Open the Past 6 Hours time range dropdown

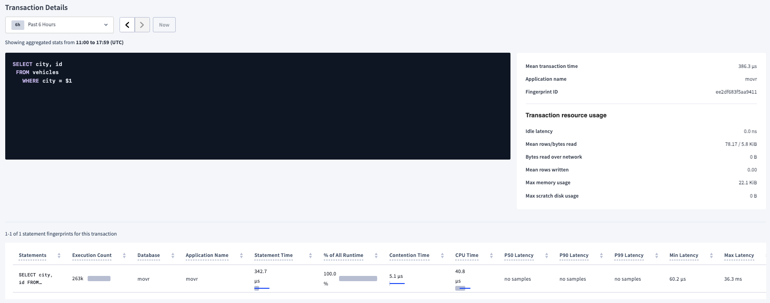[x=60, y=25]
